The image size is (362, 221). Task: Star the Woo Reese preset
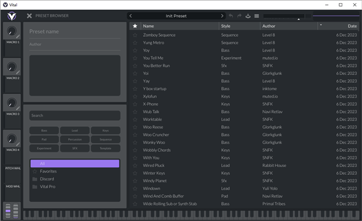pos(135,127)
